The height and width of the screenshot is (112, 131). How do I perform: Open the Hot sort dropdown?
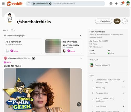[x=6, y=30]
